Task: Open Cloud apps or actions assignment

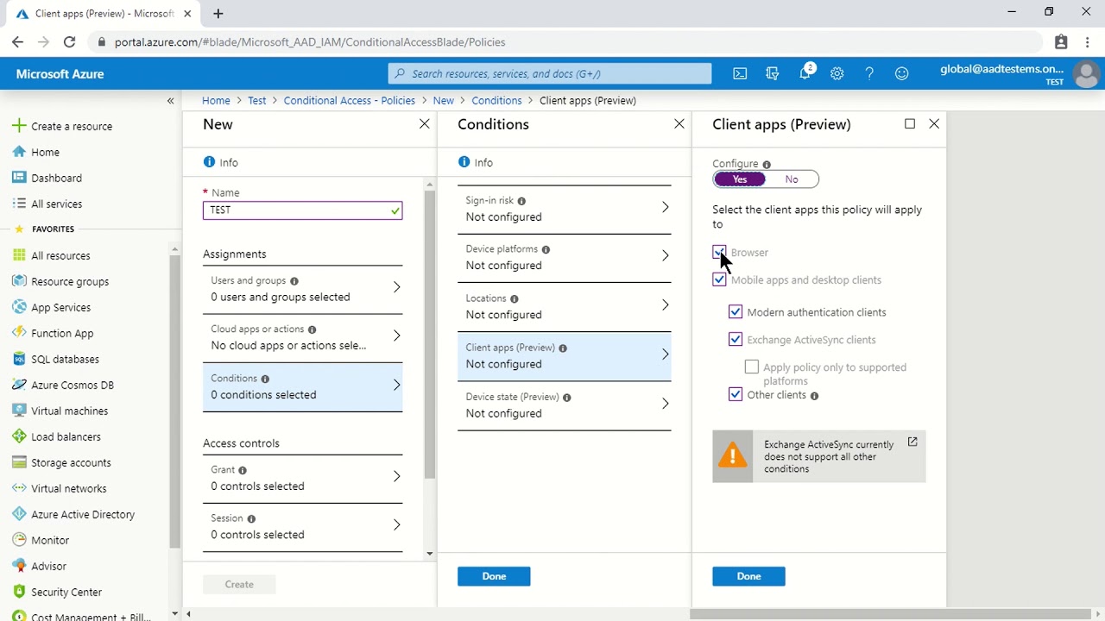Action: point(302,337)
